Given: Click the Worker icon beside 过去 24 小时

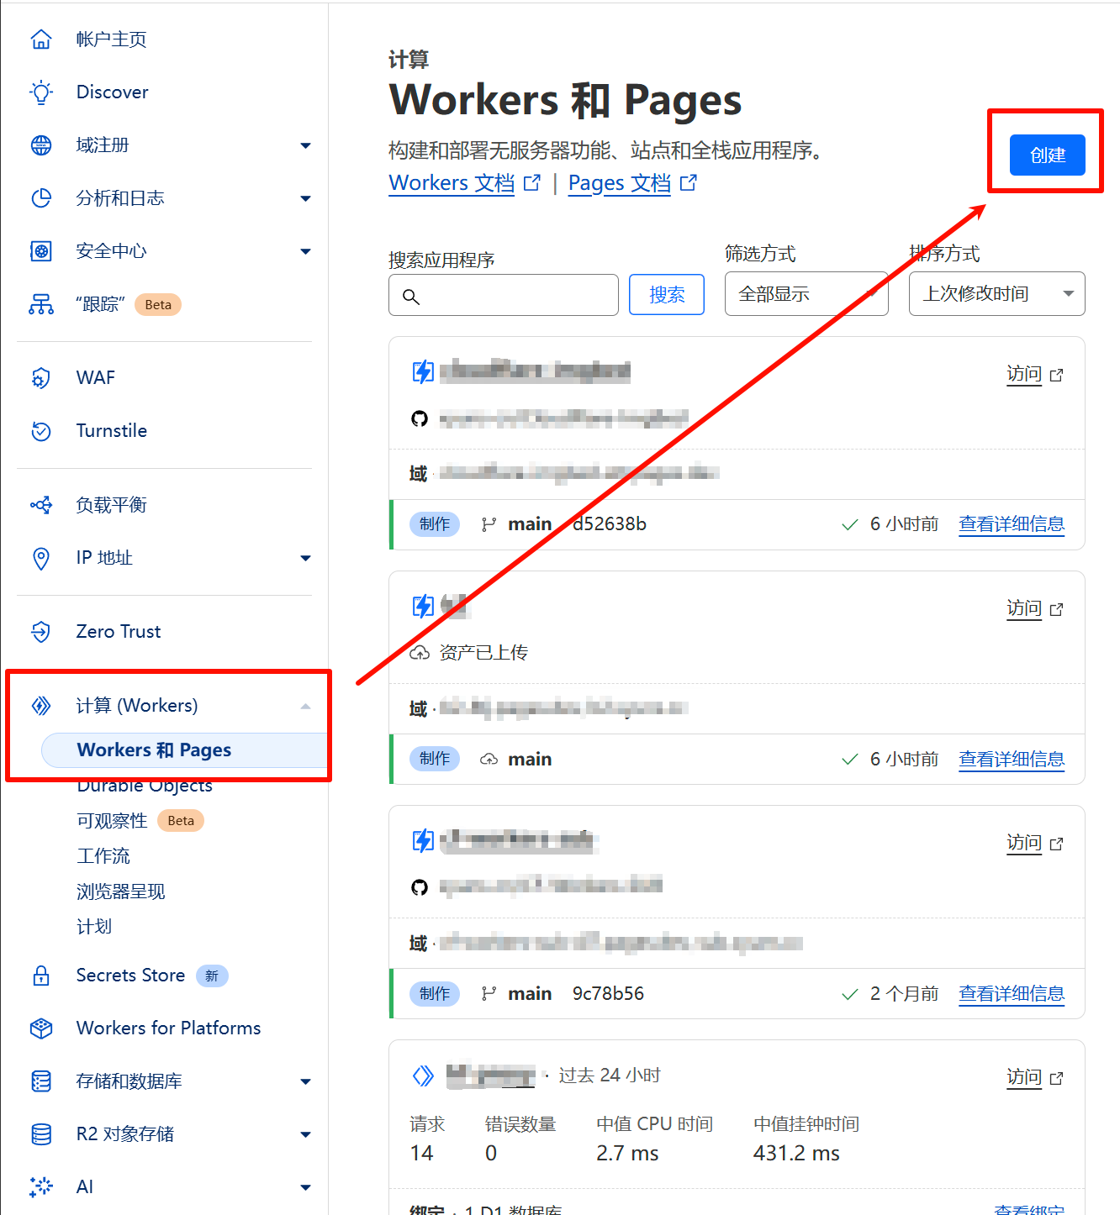Looking at the screenshot, I should [423, 1076].
